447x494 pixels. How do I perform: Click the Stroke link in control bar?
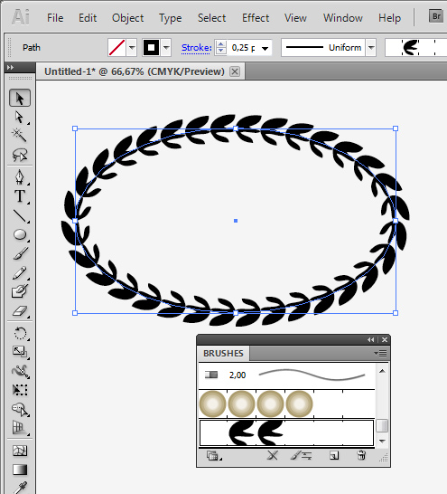point(196,48)
